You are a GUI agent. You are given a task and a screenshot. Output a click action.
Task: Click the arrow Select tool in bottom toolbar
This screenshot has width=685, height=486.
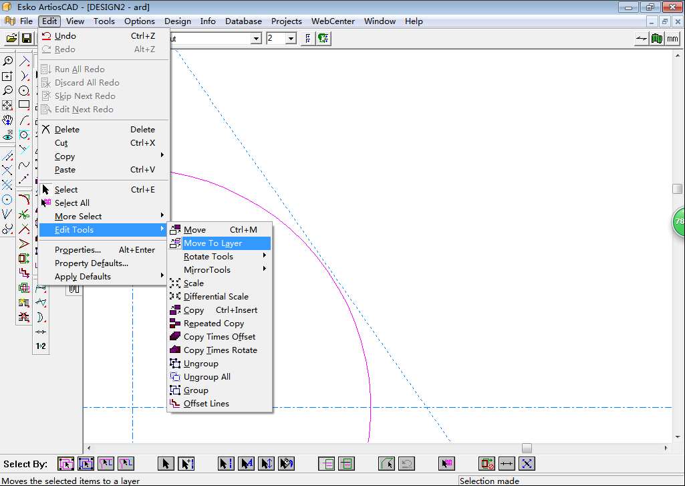[x=167, y=463]
